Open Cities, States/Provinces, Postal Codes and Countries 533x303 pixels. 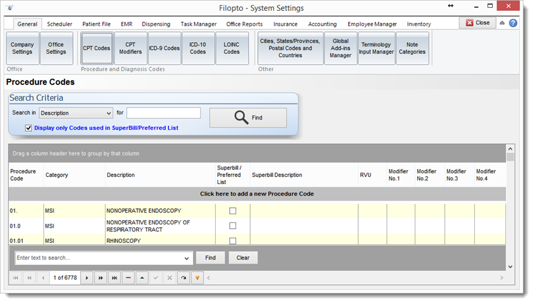(290, 48)
